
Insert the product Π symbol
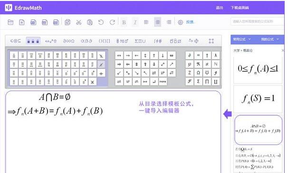[207, 82]
